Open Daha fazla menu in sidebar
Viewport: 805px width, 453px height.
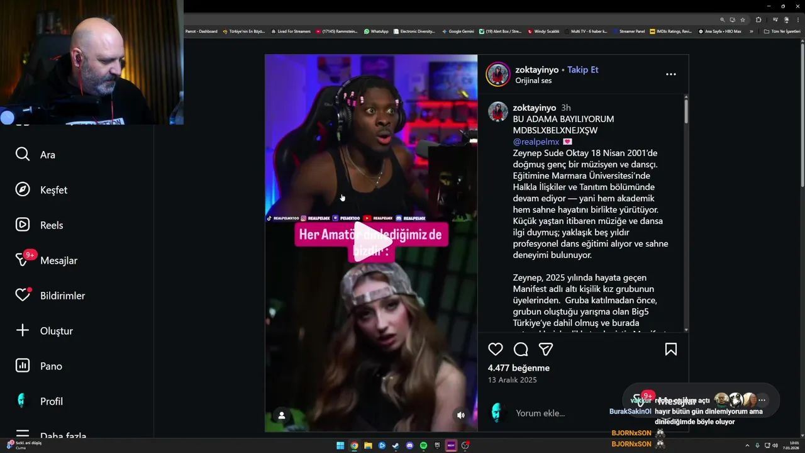pos(51,435)
